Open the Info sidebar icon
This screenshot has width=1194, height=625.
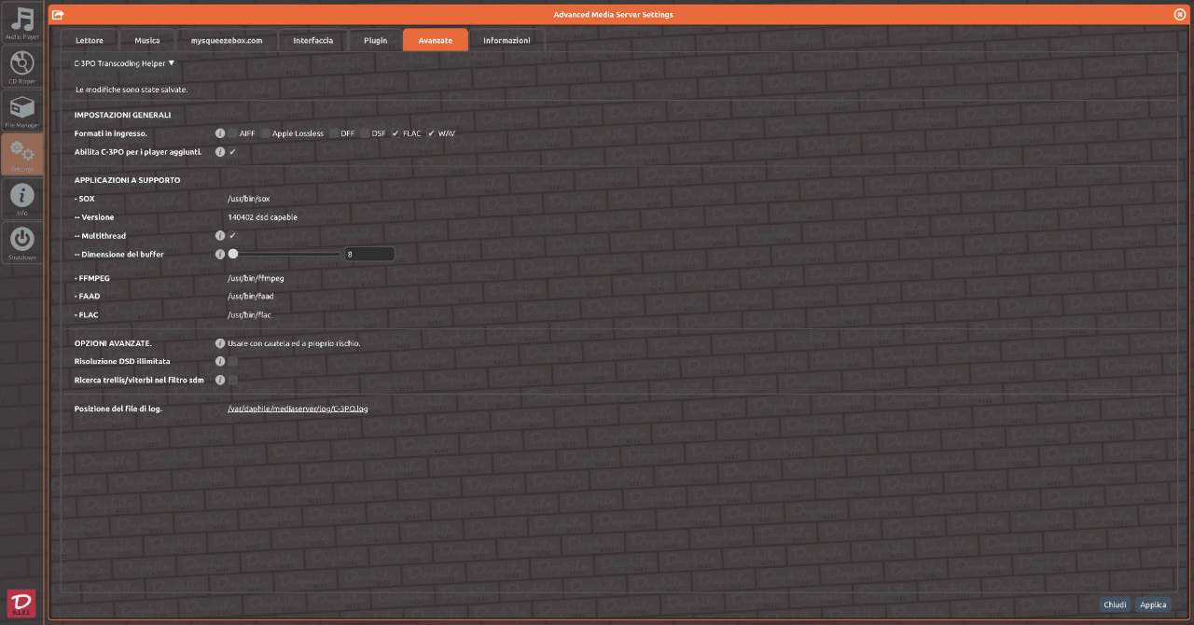(22, 198)
